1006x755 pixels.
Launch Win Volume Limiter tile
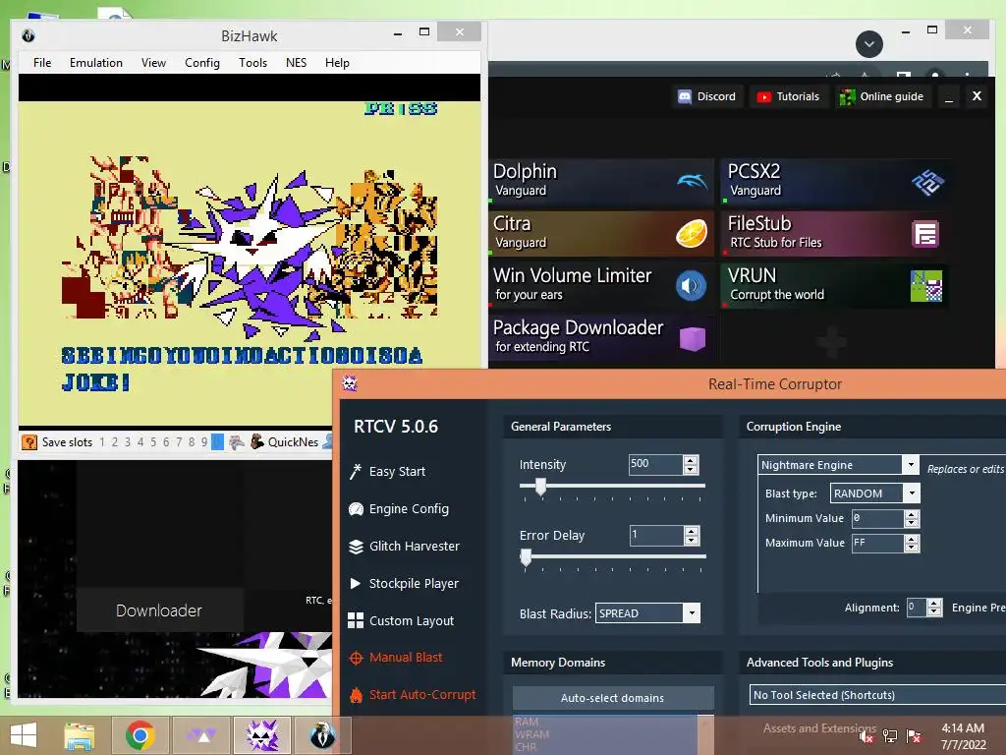click(x=601, y=286)
